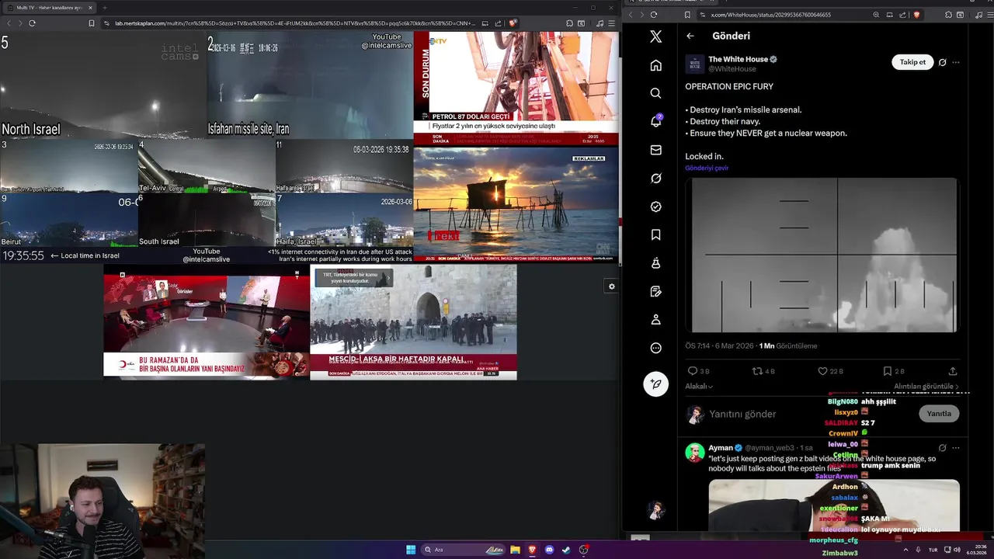The width and height of the screenshot is (994, 559).
Task: Click Gönderiyi çevir translate link
Action: [707, 168]
